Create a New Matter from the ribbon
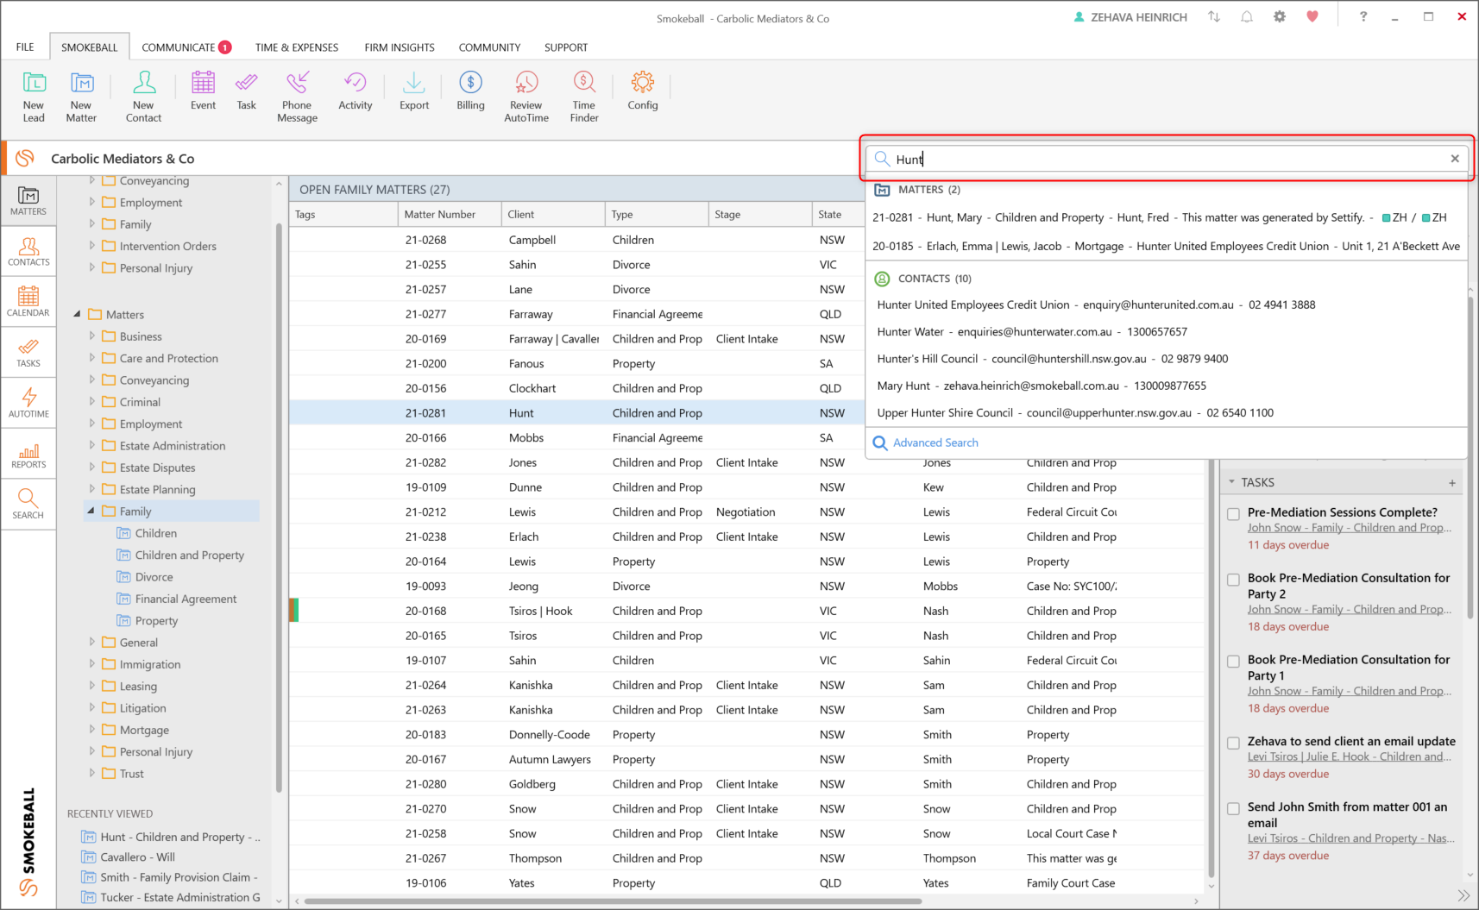1479x910 pixels. [x=81, y=96]
